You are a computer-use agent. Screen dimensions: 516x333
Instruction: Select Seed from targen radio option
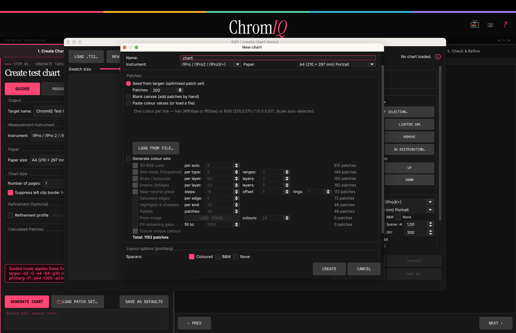click(x=129, y=84)
